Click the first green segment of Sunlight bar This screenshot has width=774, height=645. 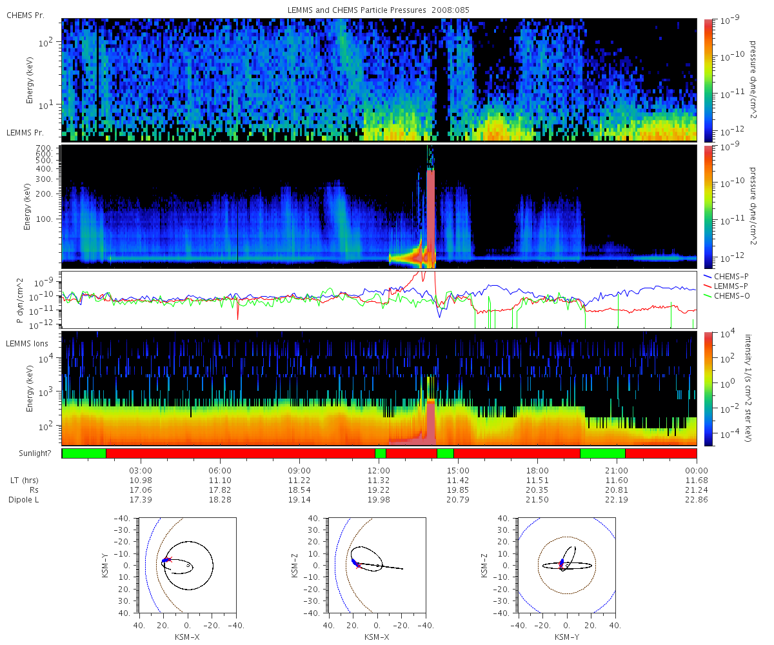(x=84, y=453)
